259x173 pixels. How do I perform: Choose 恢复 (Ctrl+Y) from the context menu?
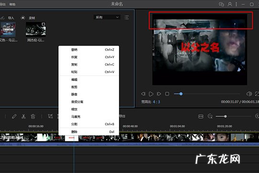[x=89, y=57]
